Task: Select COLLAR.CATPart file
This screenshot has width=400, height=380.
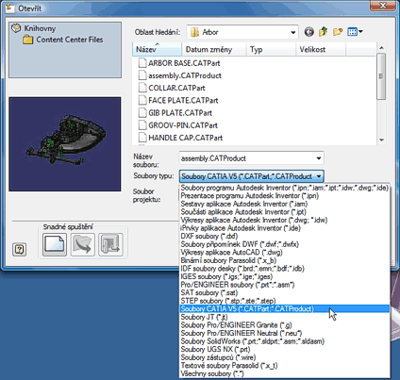Action: click(172, 88)
